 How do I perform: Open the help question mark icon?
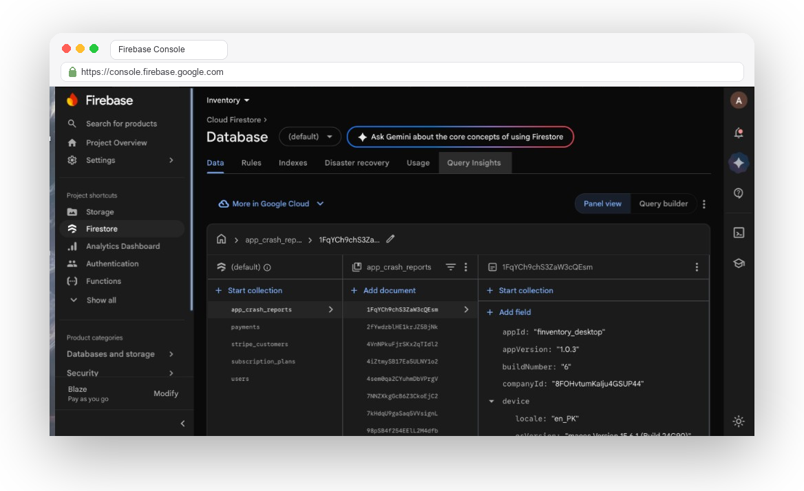pos(739,193)
